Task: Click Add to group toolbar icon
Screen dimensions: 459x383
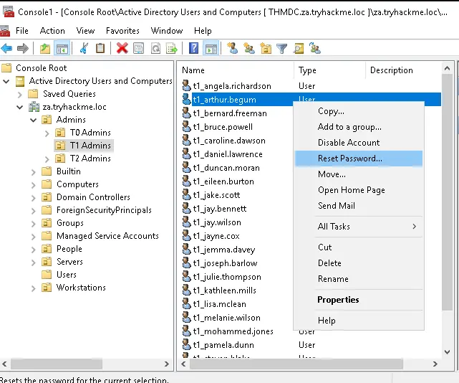Action: tap(315, 48)
